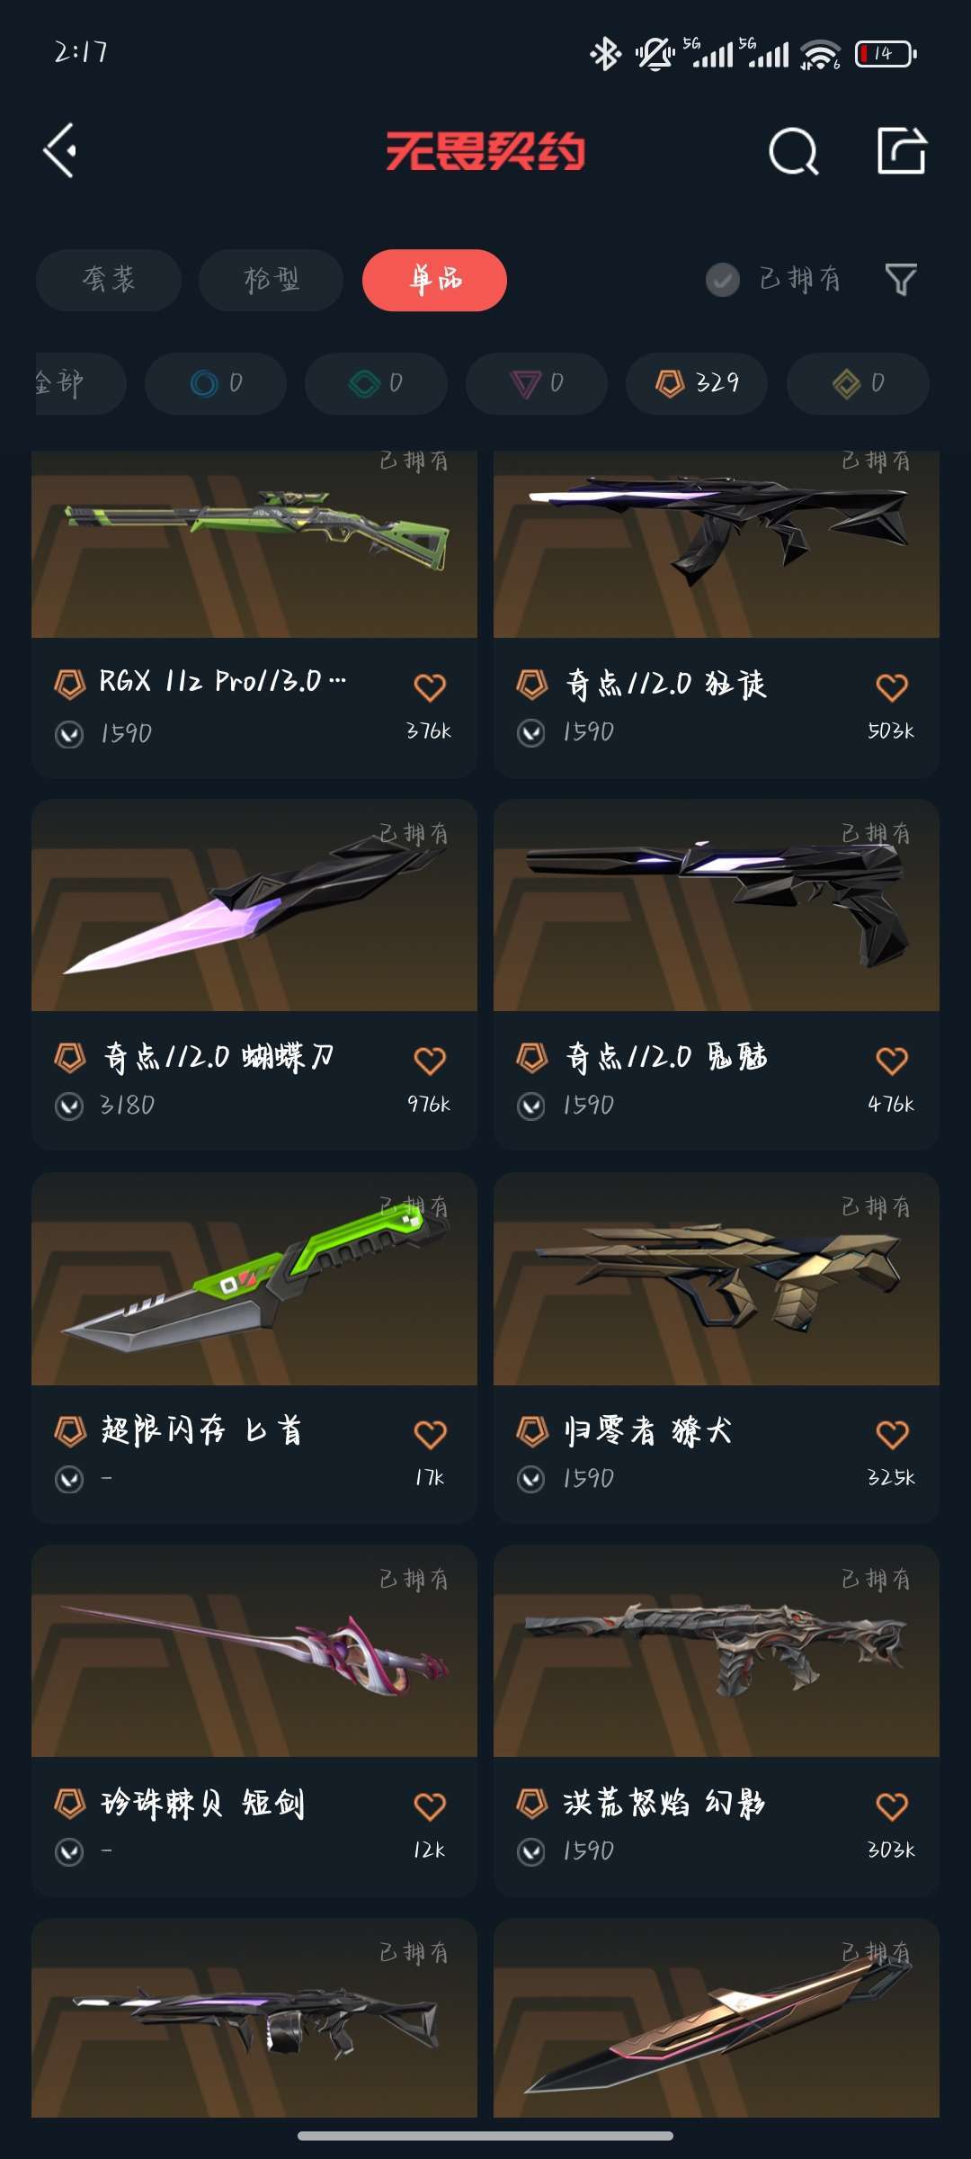Favorite the 奇点//2.0 蝴蝶刀 heart icon
The width and height of the screenshot is (971, 2159).
point(430,1061)
